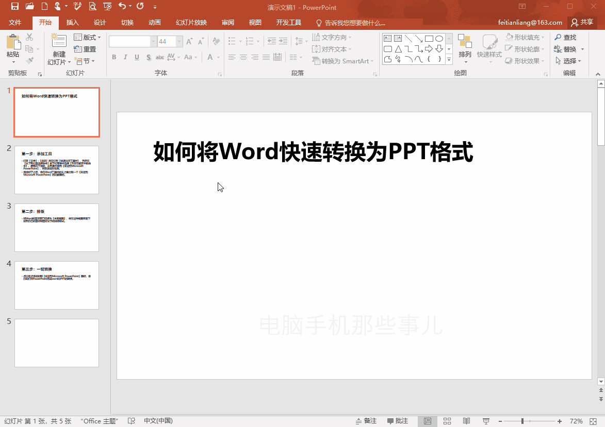Switch to the Design (设计) tab
Viewport: 605px width, 427px height.
100,22
